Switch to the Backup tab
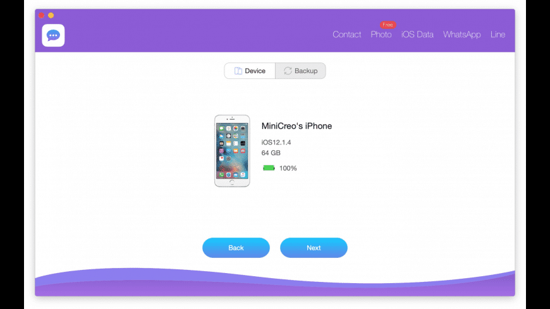The image size is (550, 309). tap(301, 71)
